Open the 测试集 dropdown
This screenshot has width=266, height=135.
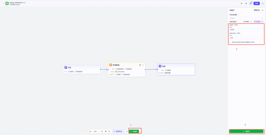(x=246, y=18)
